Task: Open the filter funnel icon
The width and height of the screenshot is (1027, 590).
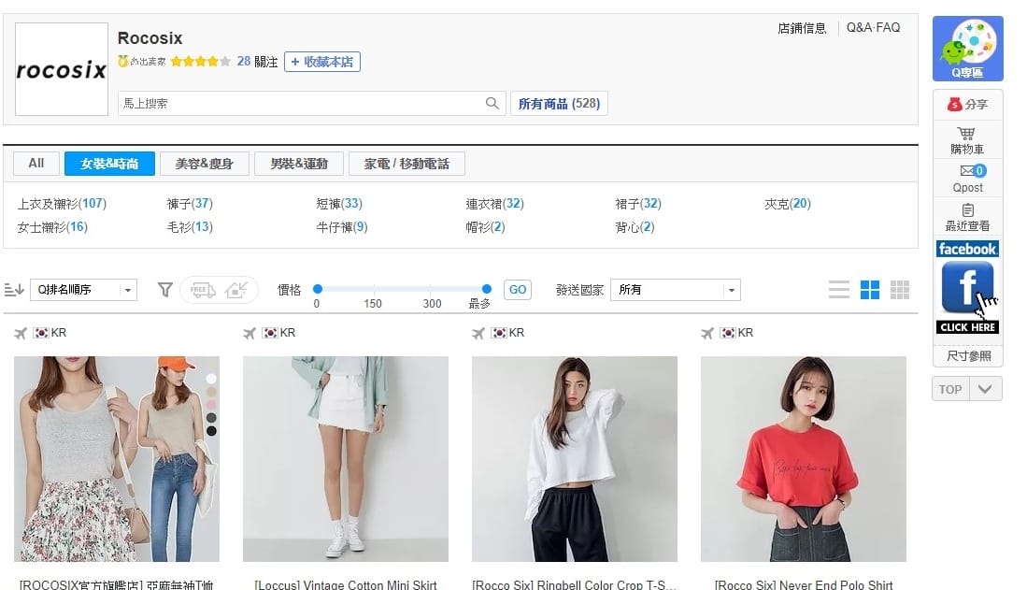Action: 164,290
